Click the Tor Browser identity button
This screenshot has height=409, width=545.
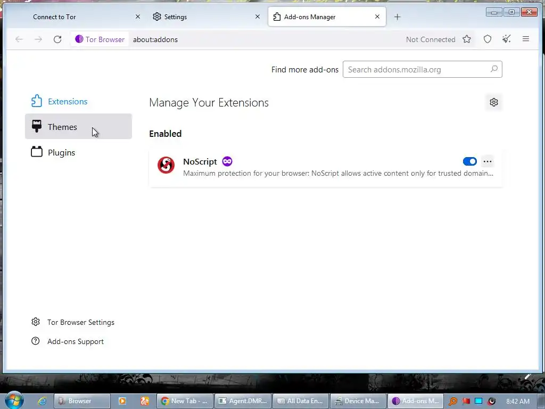pyautogui.click(x=100, y=39)
